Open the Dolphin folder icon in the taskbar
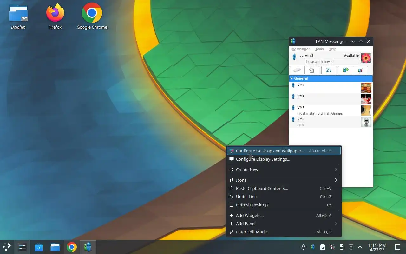 tap(55, 247)
